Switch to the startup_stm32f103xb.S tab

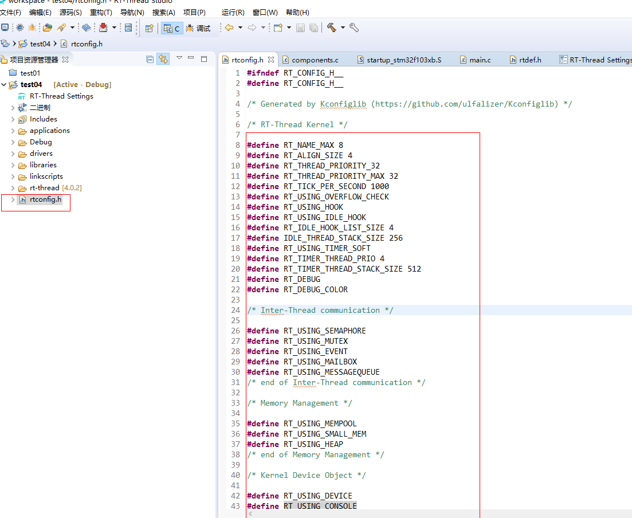click(399, 60)
